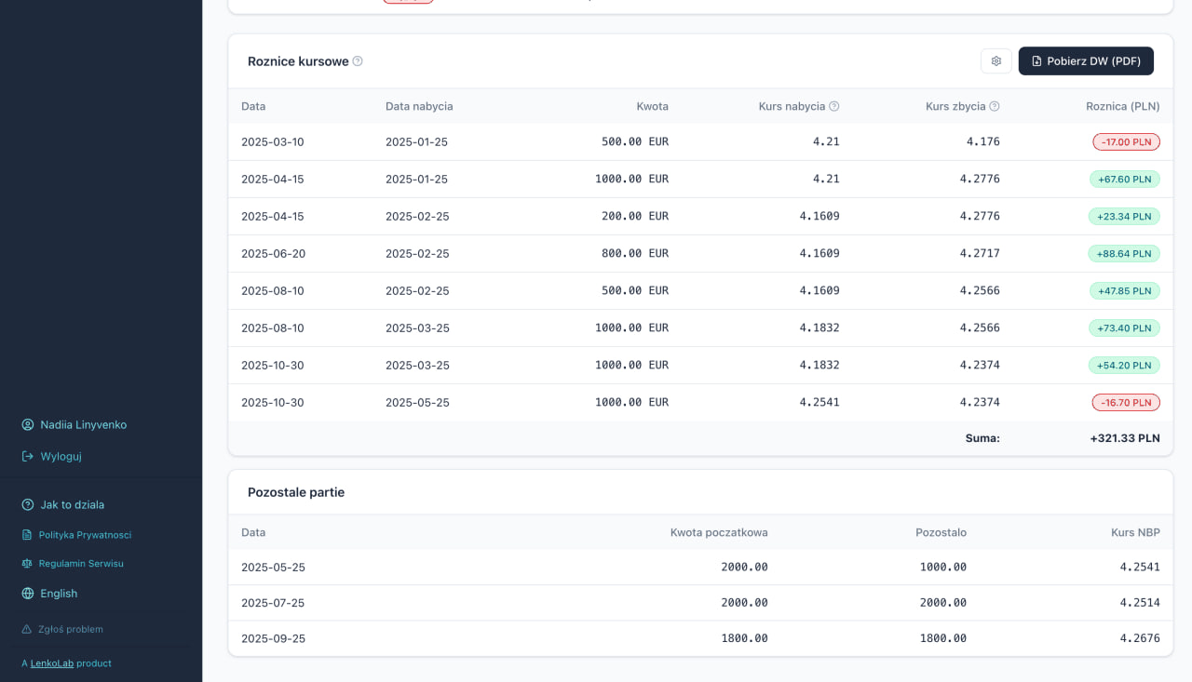Click the Pozostale partie heading
Screen dimensions: 1192x682
click(296, 492)
